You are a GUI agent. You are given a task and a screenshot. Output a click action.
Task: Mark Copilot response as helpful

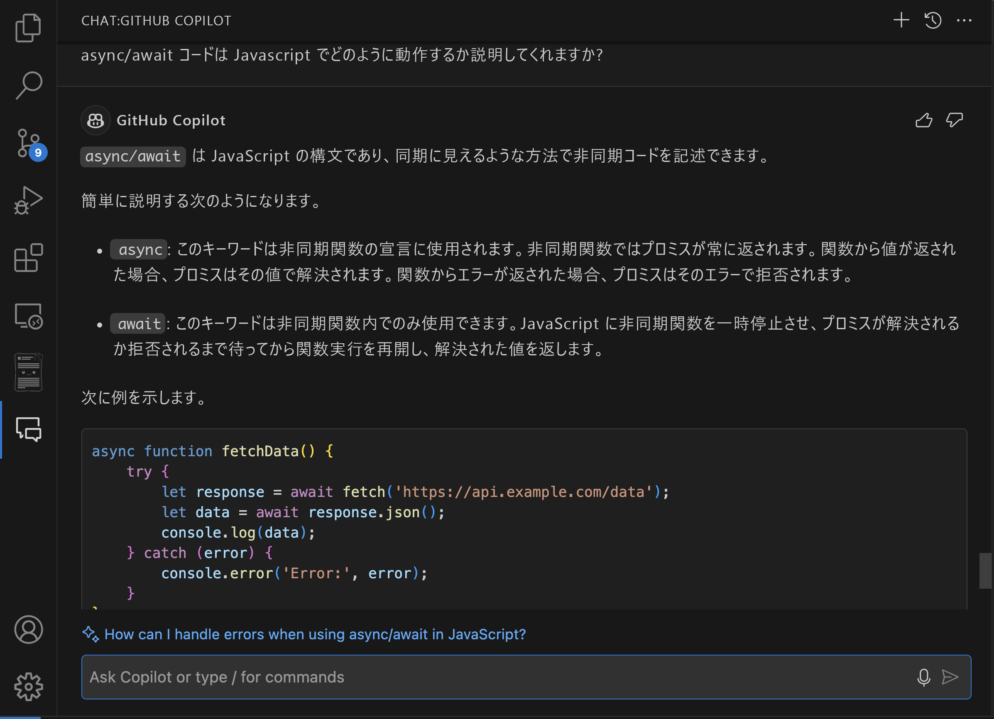point(924,120)
